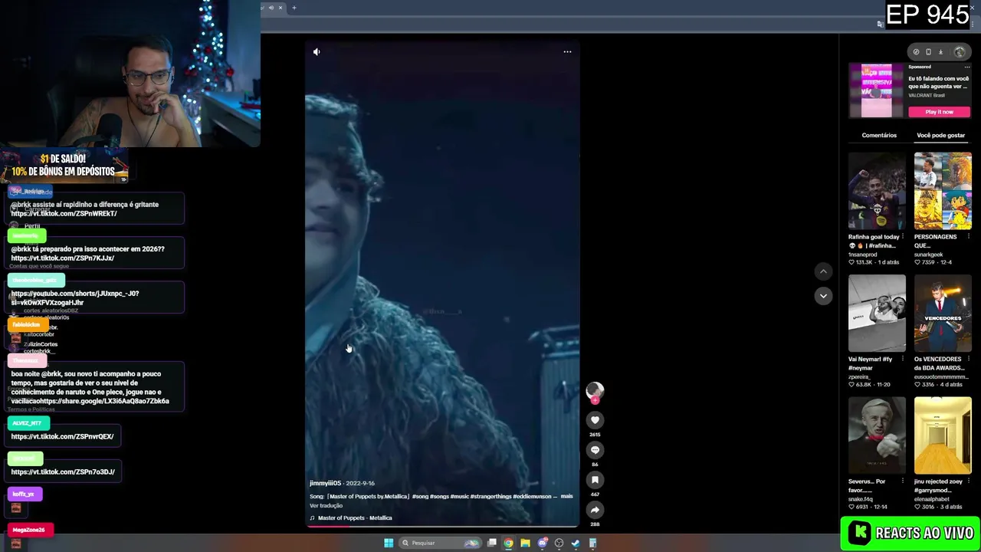Go to the next video with down chevron
Screen dimensions: 981x552
[823, 296]
